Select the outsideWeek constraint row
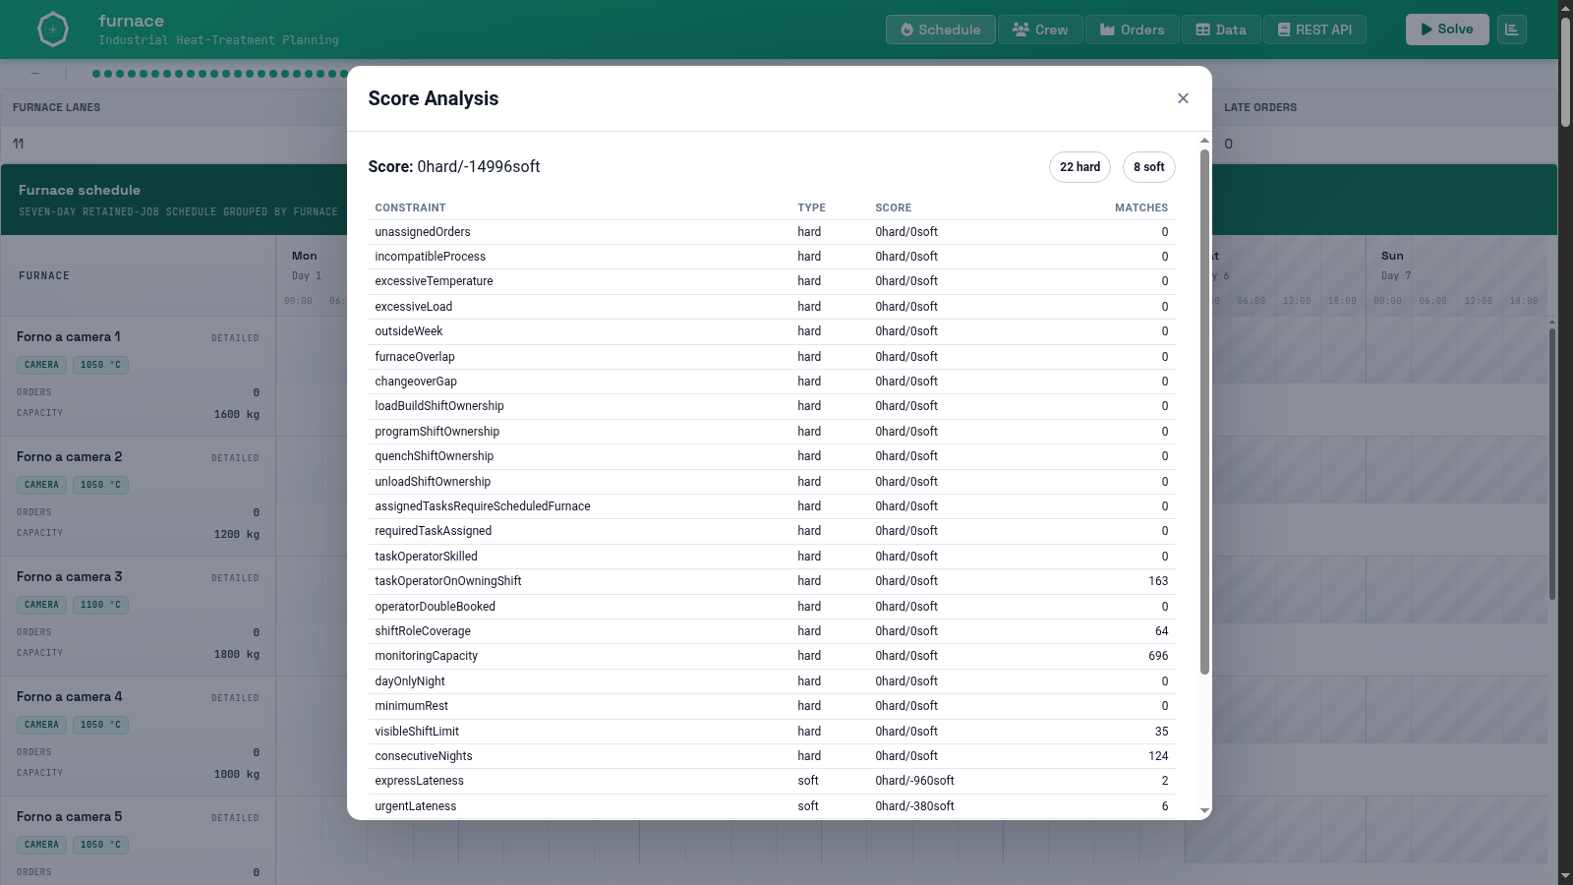The height and width of the screenshot is (885, 1573). click(x=772, y=331)
